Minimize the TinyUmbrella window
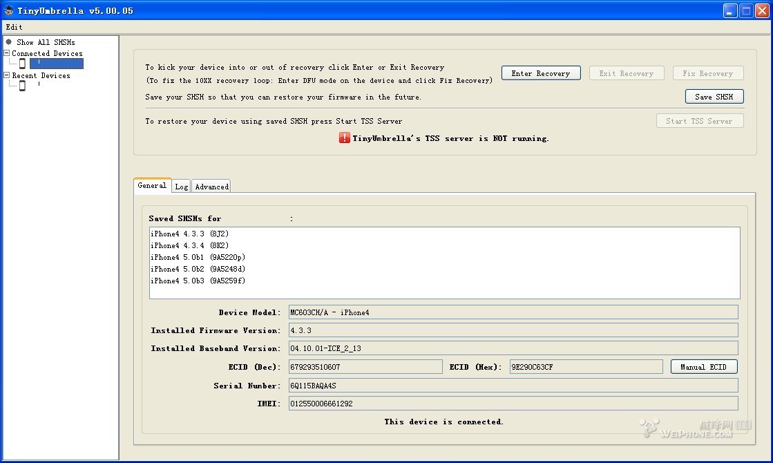 point(730,10)
